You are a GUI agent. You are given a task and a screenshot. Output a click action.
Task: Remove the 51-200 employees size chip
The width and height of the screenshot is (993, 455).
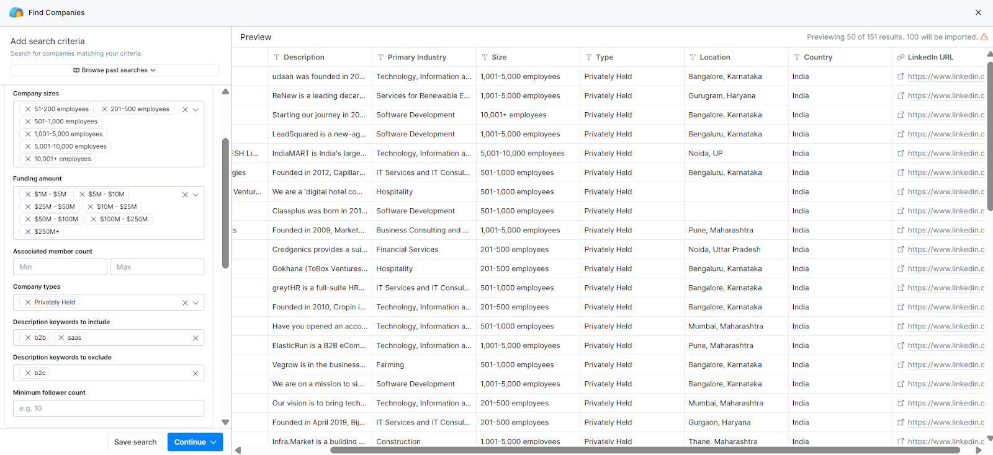pyautogui.click(x=28, y=109)
